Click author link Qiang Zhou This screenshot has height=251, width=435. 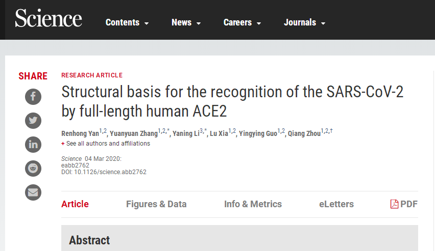[x=304, y=133]
